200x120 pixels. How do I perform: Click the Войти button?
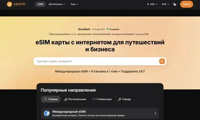(x=187, y=4)
